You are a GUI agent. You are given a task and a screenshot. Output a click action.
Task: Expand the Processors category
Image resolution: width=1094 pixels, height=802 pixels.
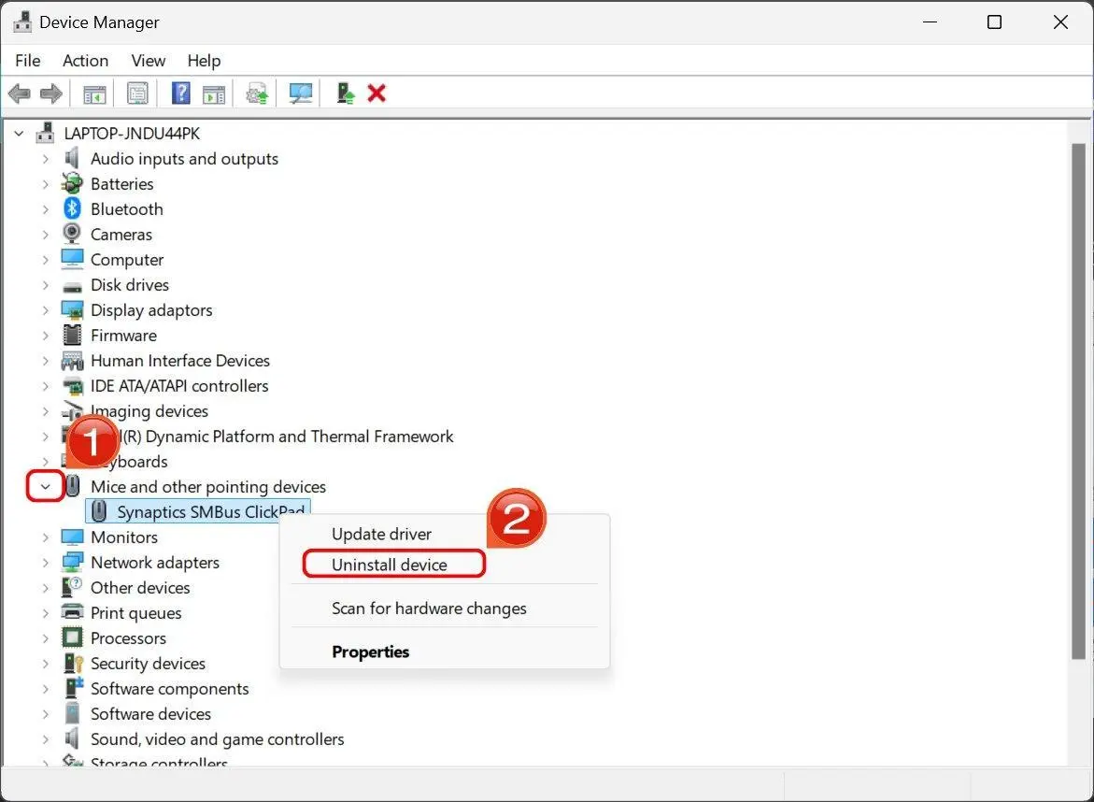point(46,638)
